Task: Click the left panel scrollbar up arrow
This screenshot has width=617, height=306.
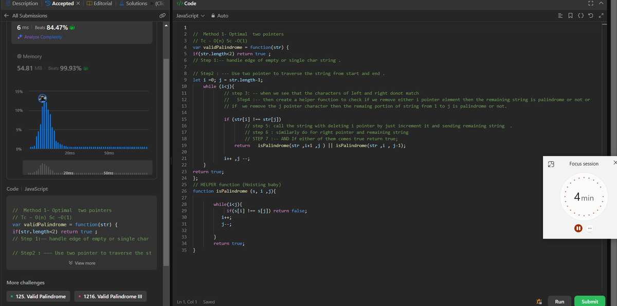Action: 166,27
